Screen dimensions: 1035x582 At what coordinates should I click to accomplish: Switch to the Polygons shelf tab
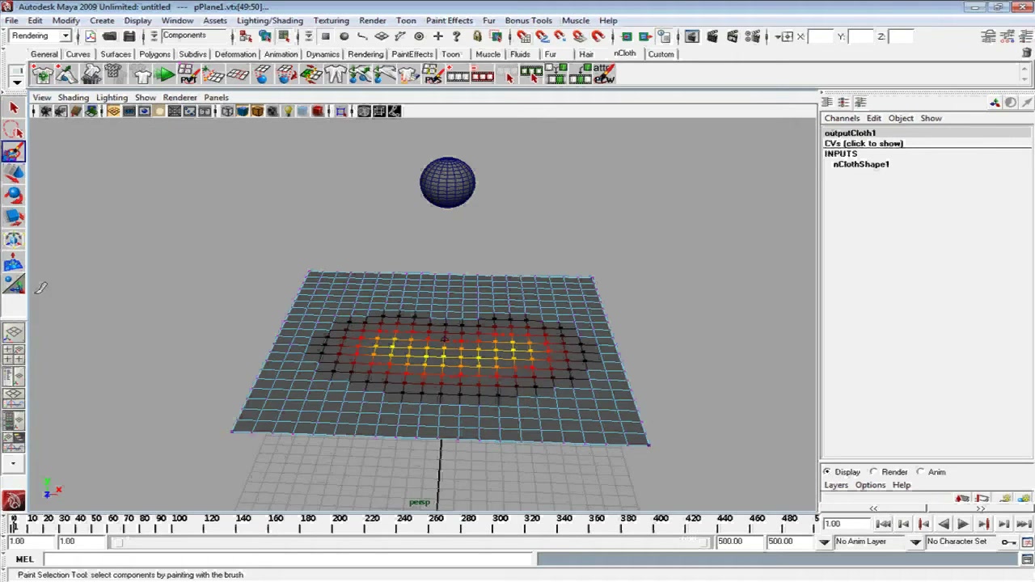coord(154,54)
